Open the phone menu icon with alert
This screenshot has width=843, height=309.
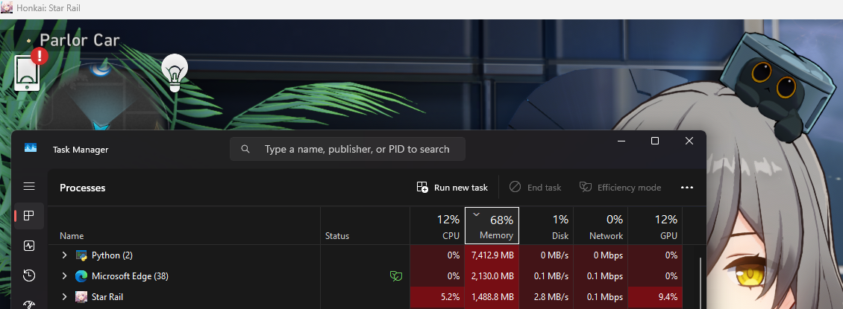click(x=28, y=71)
